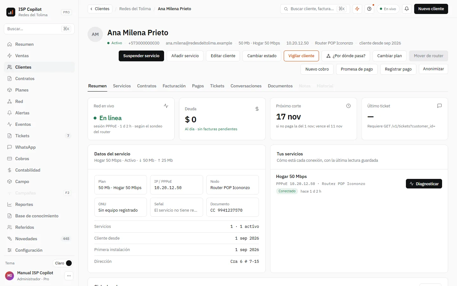Open the Pagos tab
Screen dimensions: 457x286
coord(198,86)
